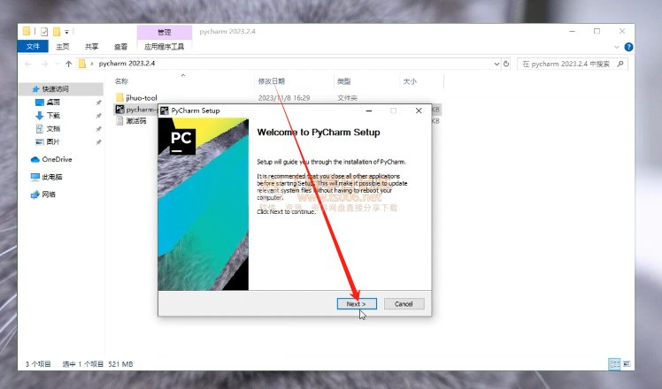Click the search magnifier icon
662x389 pixels.
[x=620, y=65]
